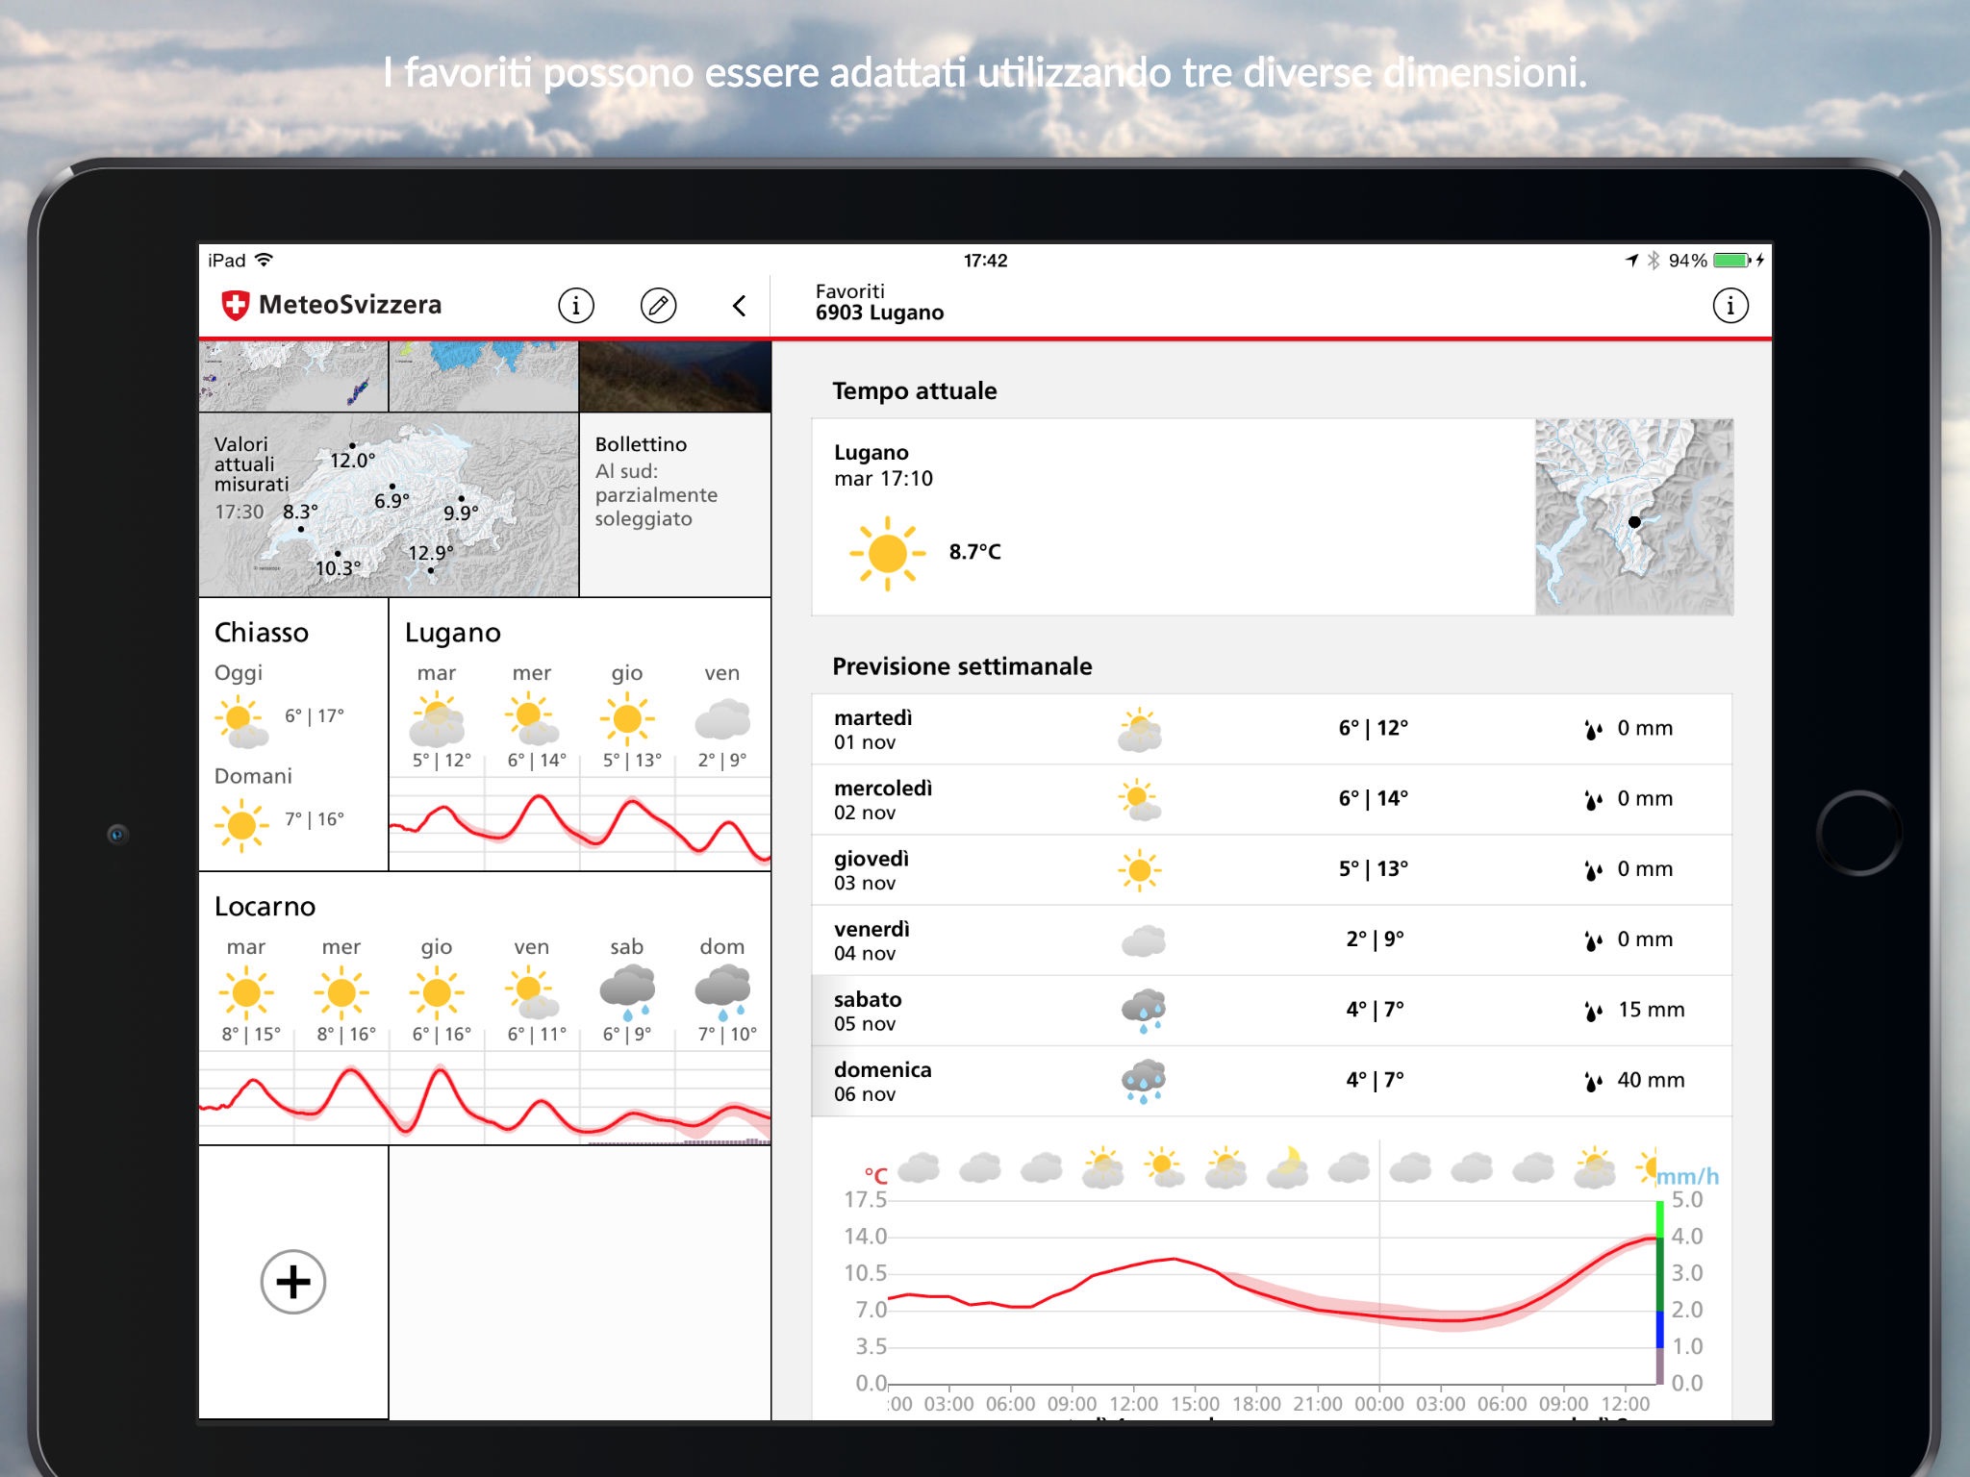Viewport: 1970px width, 1477px height.
Task: Open info icon in Lugano detail header
Action: click(x=1730, y=306)
